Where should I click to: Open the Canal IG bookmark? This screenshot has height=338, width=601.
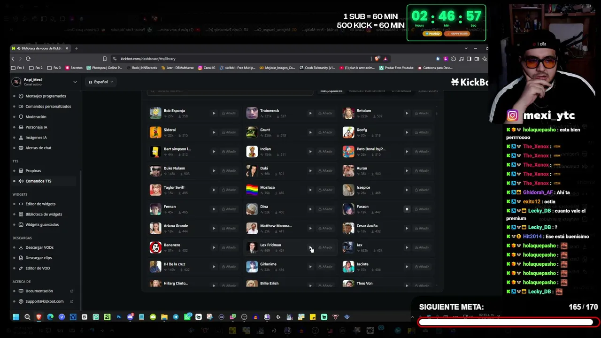(207, 68)
